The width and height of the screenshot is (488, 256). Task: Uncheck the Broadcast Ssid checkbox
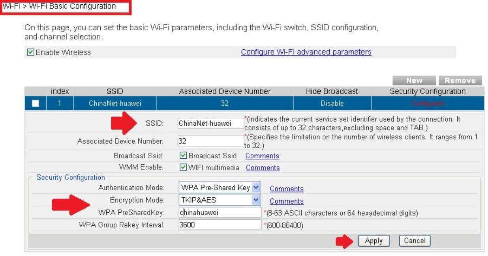[183, 156]
